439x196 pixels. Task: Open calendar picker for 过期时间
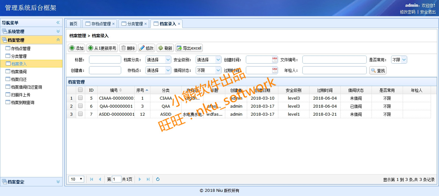(275, 70)
